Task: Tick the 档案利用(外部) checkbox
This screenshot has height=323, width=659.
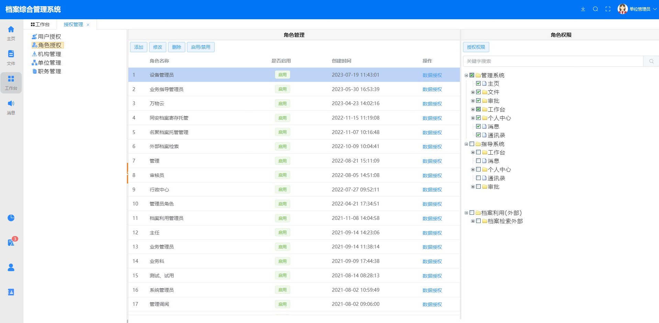Action: pyautogui.click(x=472, y=213)
